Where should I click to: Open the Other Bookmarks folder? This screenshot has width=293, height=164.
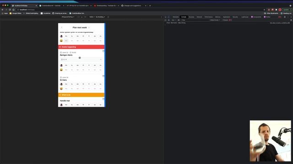271,13
